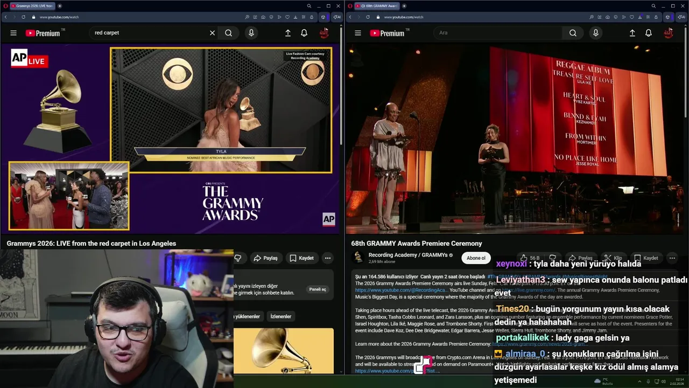Viewport: 689px width, 388px height.
Task: Dislike the left red carpet video
Action: click(x=238, y=258)
